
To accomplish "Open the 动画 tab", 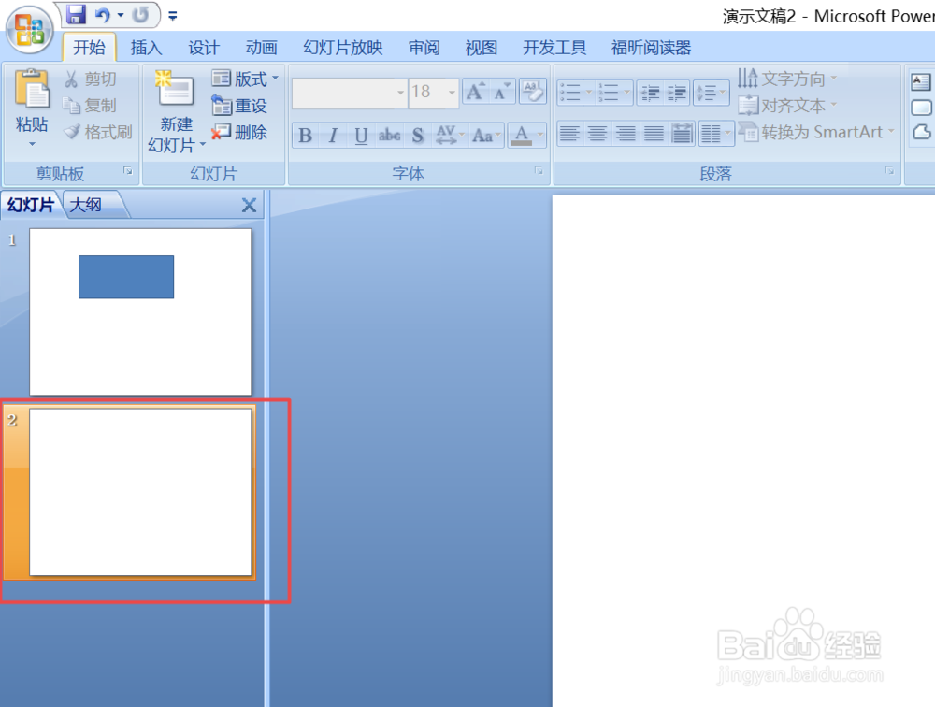I will (x=261, y=47).
